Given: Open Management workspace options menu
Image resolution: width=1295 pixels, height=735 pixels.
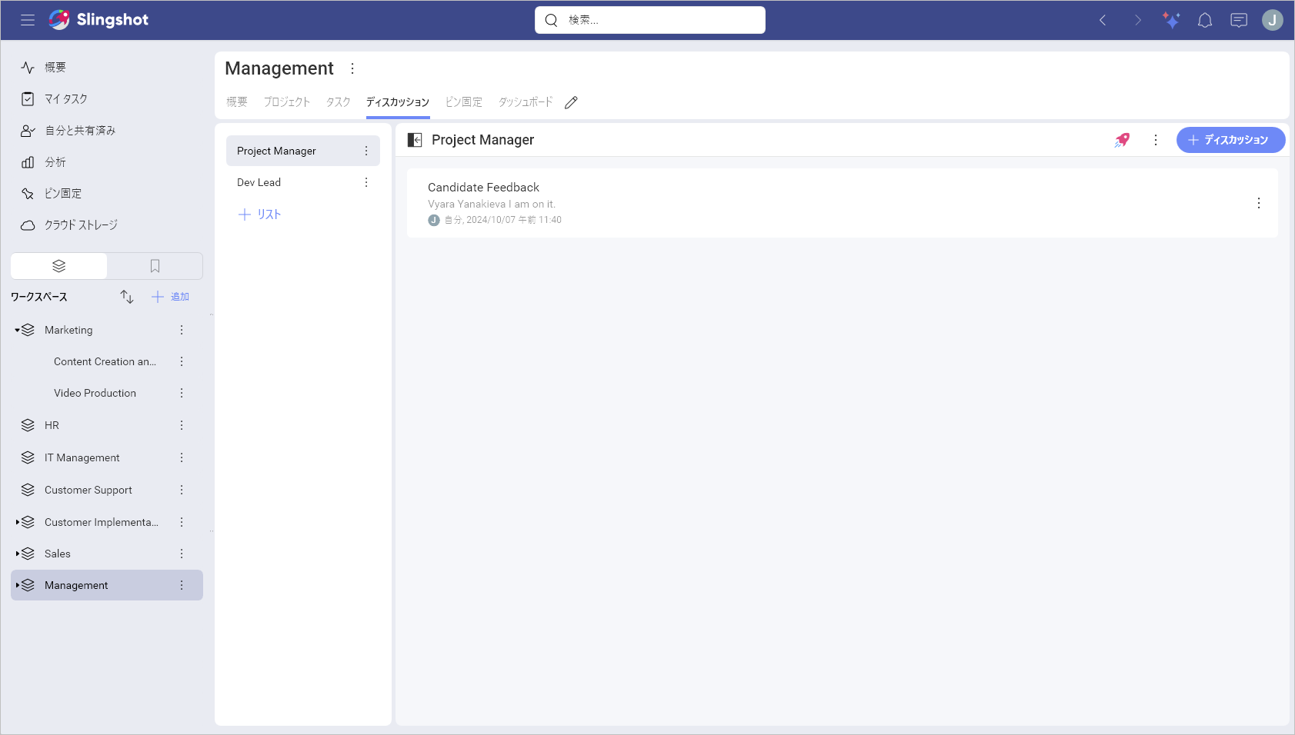Looking at the screenshot, I should click(352, 68).
